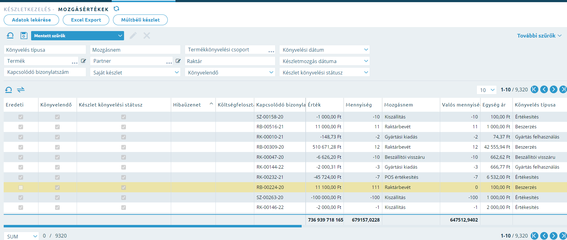Image resolution: width=567 pixels, height=240 pixels.
Task: Open Partner lookup via the three dots
Action: pyautogui.click(x=169, y=63)
